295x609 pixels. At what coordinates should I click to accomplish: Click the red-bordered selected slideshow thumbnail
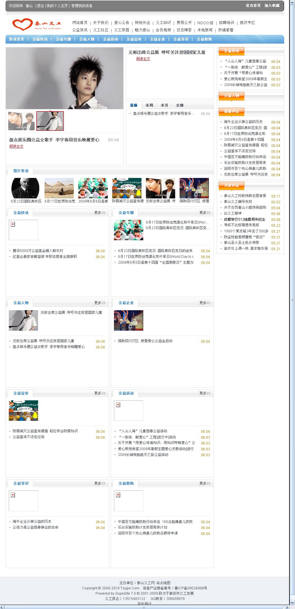50,121
